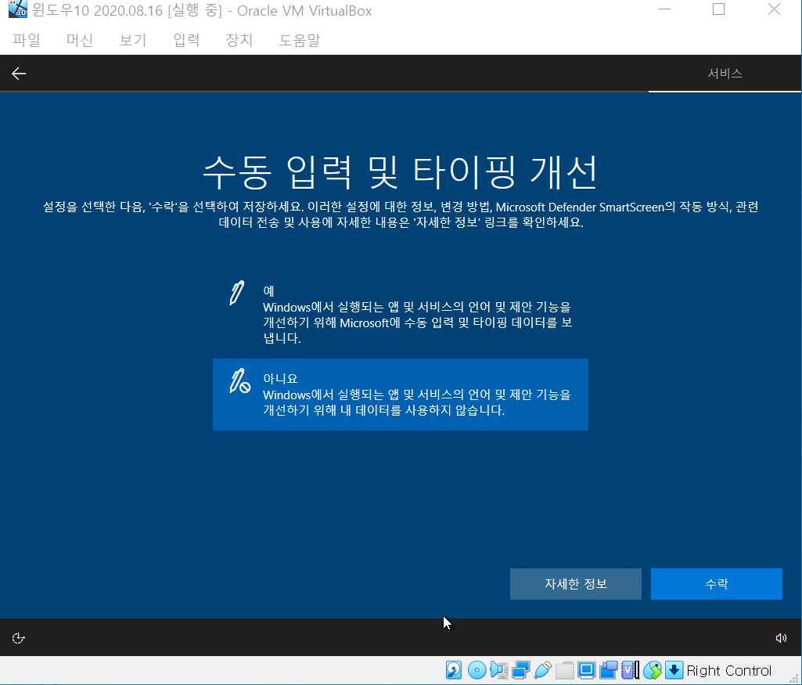
Task: Select the 예 option
Action: (401, 315)
